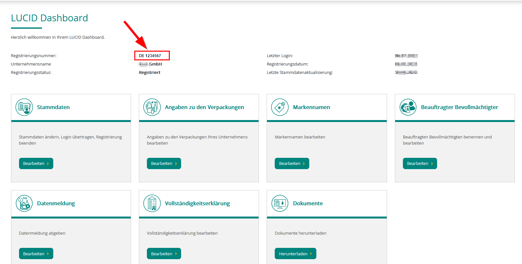Click Bearbeiten for Beauftragter Bevollmächtigter
522x264 pixels.
[420, 163]
